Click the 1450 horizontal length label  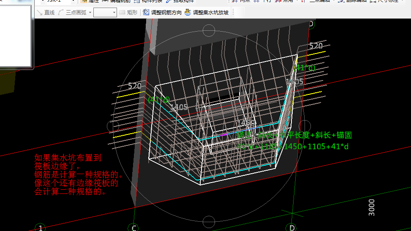246,123
